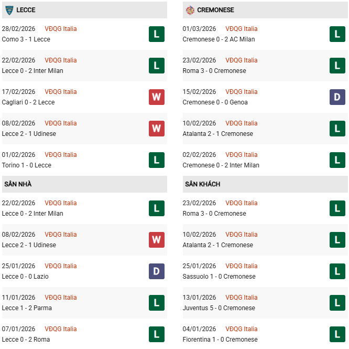Click the L badge for Cremonese 0-2 AC Milan
349x349 pixels.
tap(337, 34)
